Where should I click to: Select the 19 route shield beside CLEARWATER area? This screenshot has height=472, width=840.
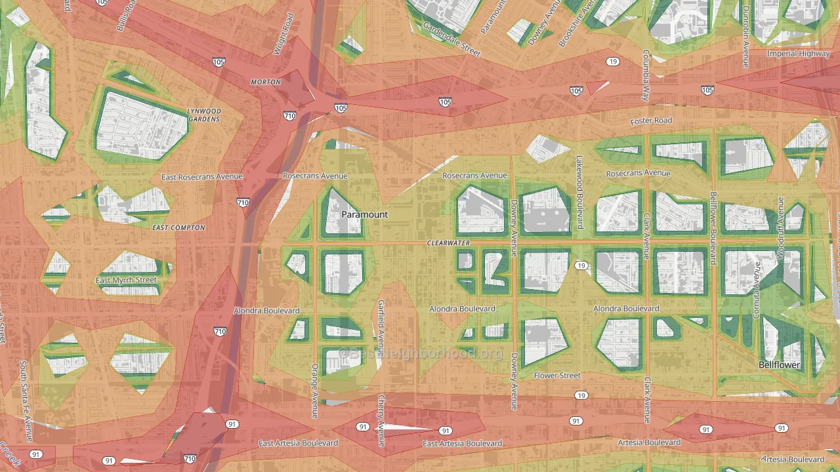click(x=581, y=265)
